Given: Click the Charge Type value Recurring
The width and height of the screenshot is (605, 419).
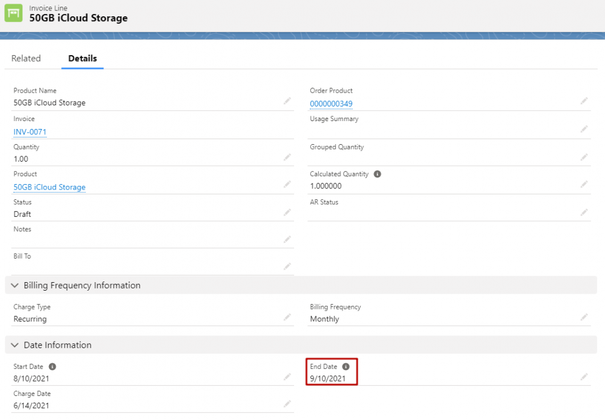Looking at the screenshot, I should [30, 319].
